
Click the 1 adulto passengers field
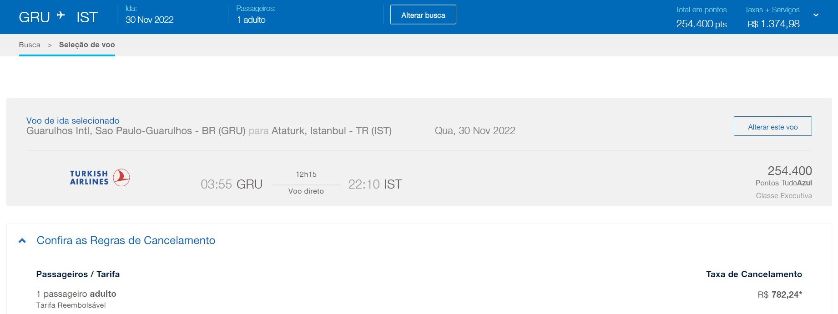click(x=251, y=20)
